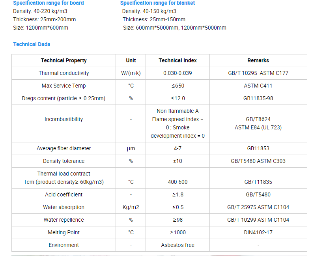Click the 'Dregs content' property cell
The height and width of the screenshot is (256, 327).
click(x=64, y=98)
